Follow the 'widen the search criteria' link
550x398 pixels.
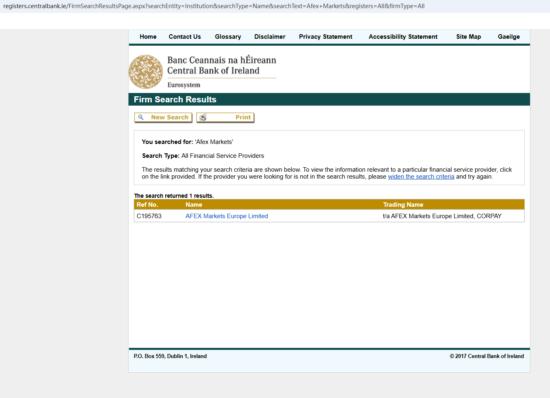pyautogui.click(x=421, y=177)
